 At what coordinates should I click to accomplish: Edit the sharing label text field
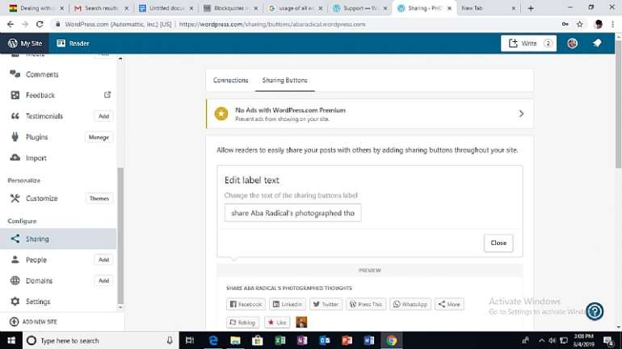pyautogui.click(x=292, y=213)
